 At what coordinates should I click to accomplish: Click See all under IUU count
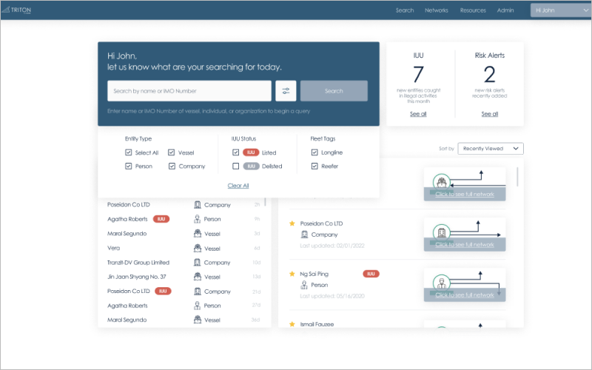(x=418, y=114)
